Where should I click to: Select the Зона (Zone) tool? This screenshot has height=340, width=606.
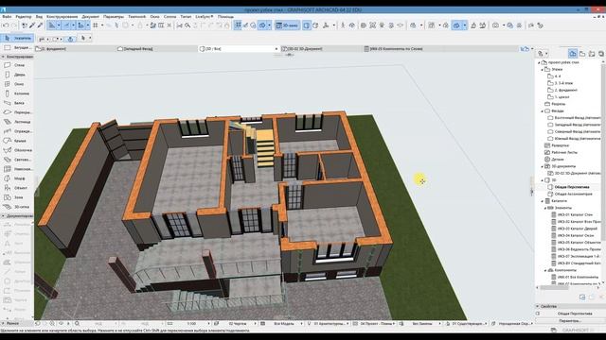point(17,197)
